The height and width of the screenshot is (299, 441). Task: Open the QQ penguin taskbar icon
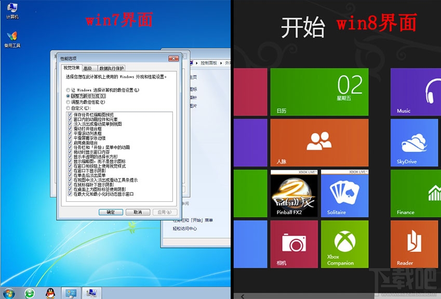50,293
